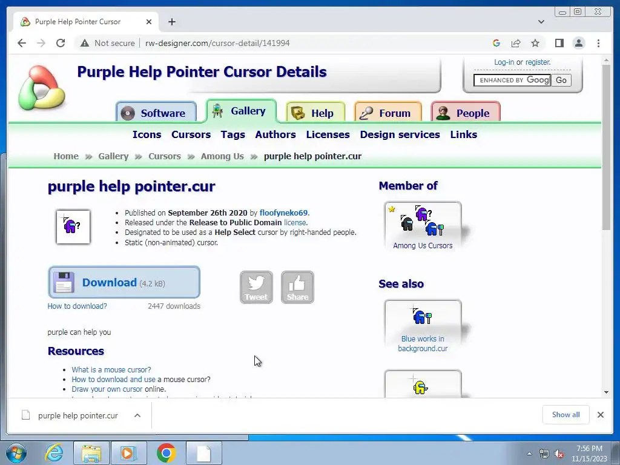Open Windows Media Player from taskbar

(128, 453)
